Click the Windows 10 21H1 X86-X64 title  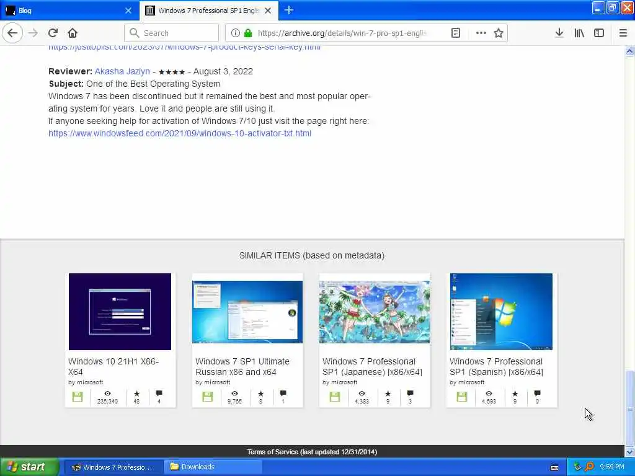(x=113, y=367)
